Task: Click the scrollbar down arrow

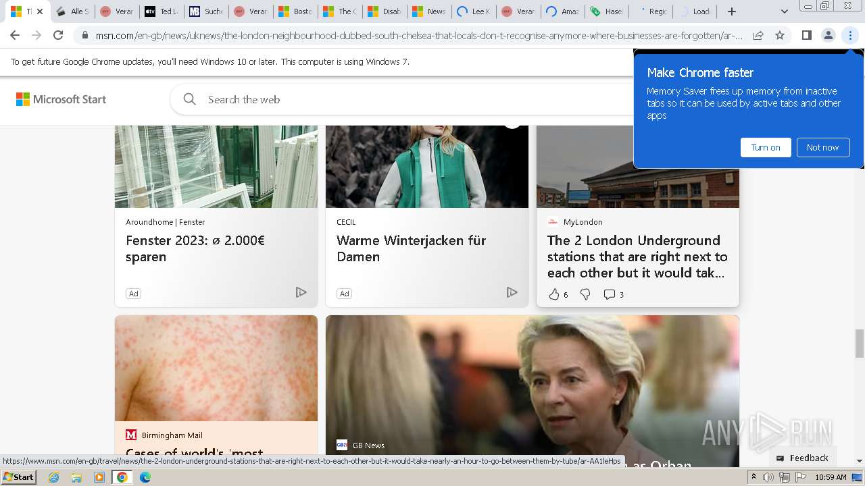Action: pos(860,462)
